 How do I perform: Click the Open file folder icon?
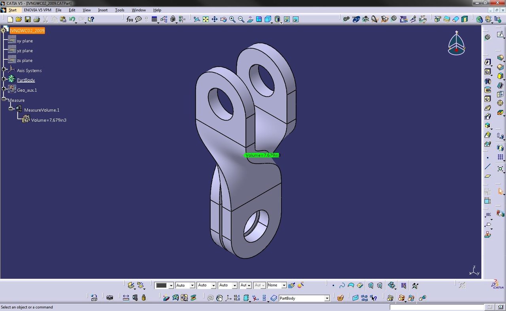click(x=19, y=19)
